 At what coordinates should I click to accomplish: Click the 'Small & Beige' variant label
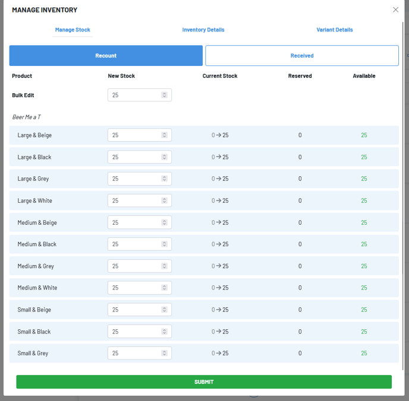pos(34,310)
